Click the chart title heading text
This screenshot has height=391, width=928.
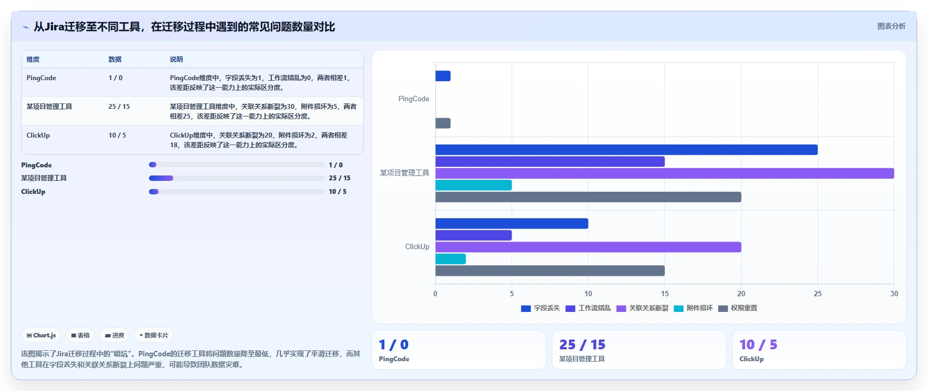[x=184, y=27]
